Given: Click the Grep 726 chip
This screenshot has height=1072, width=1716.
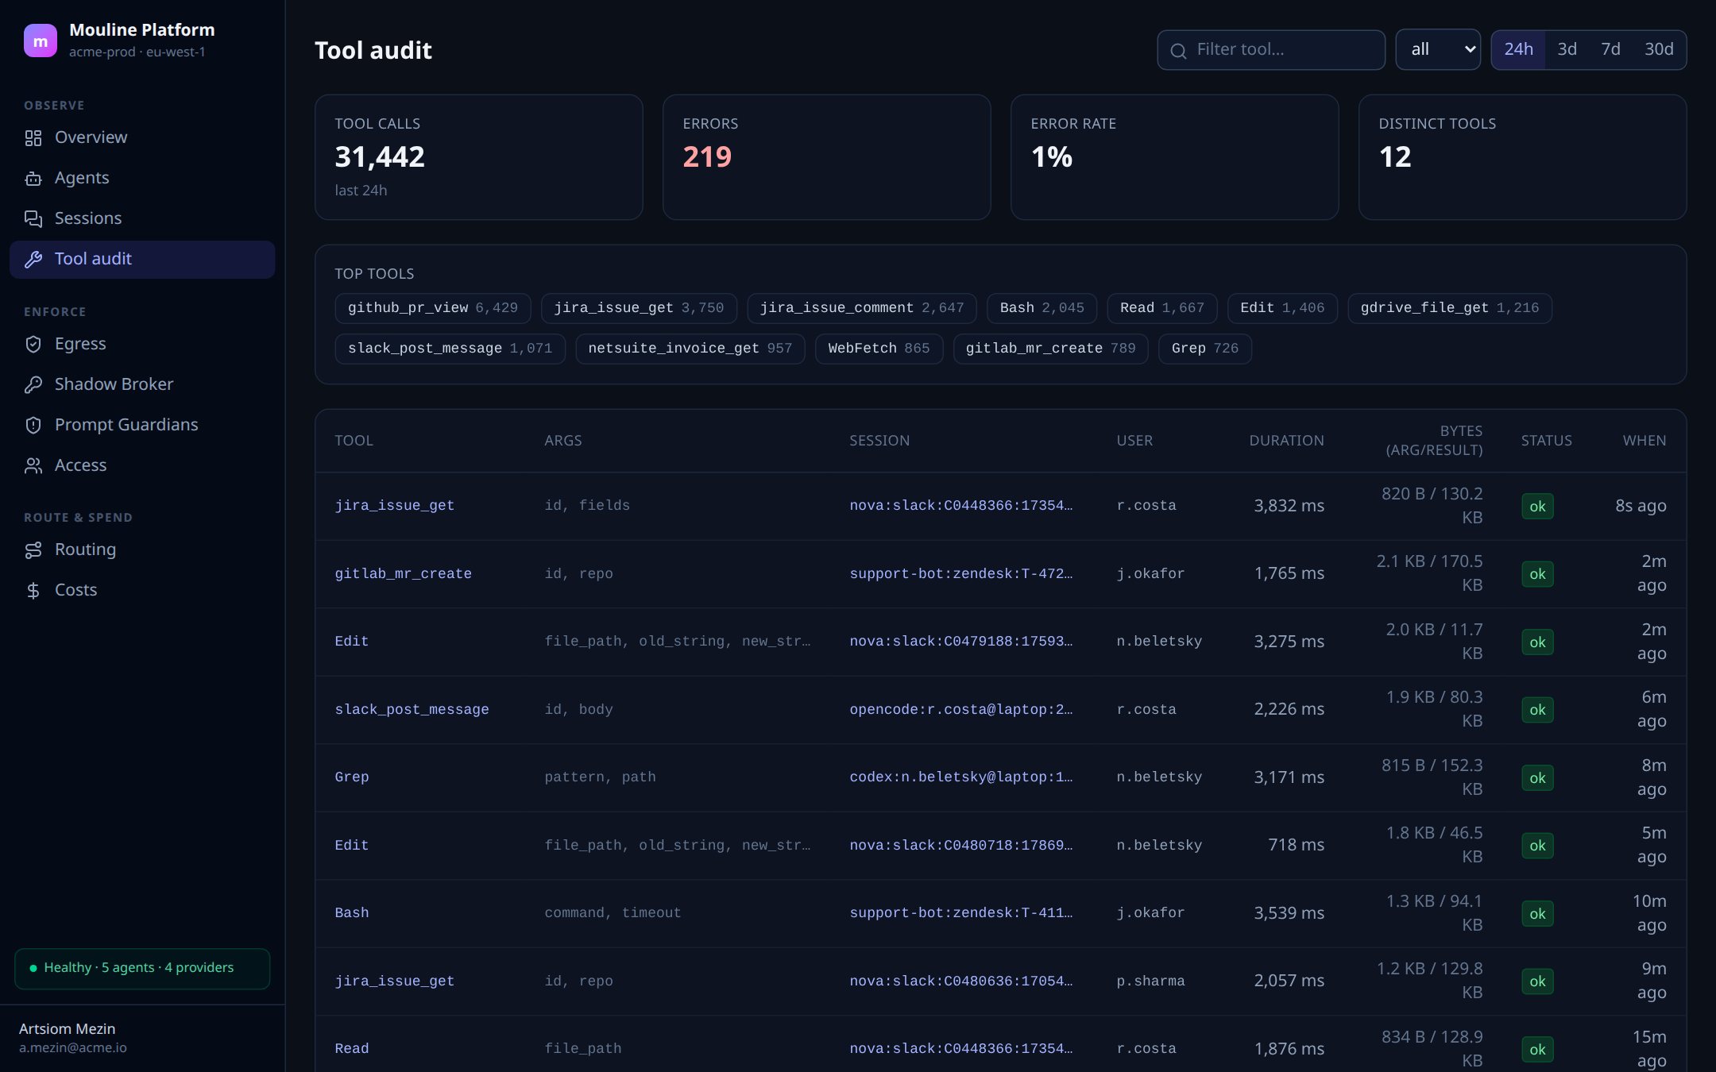Looking at the screenshot, I should click(x=1205, y=349).
